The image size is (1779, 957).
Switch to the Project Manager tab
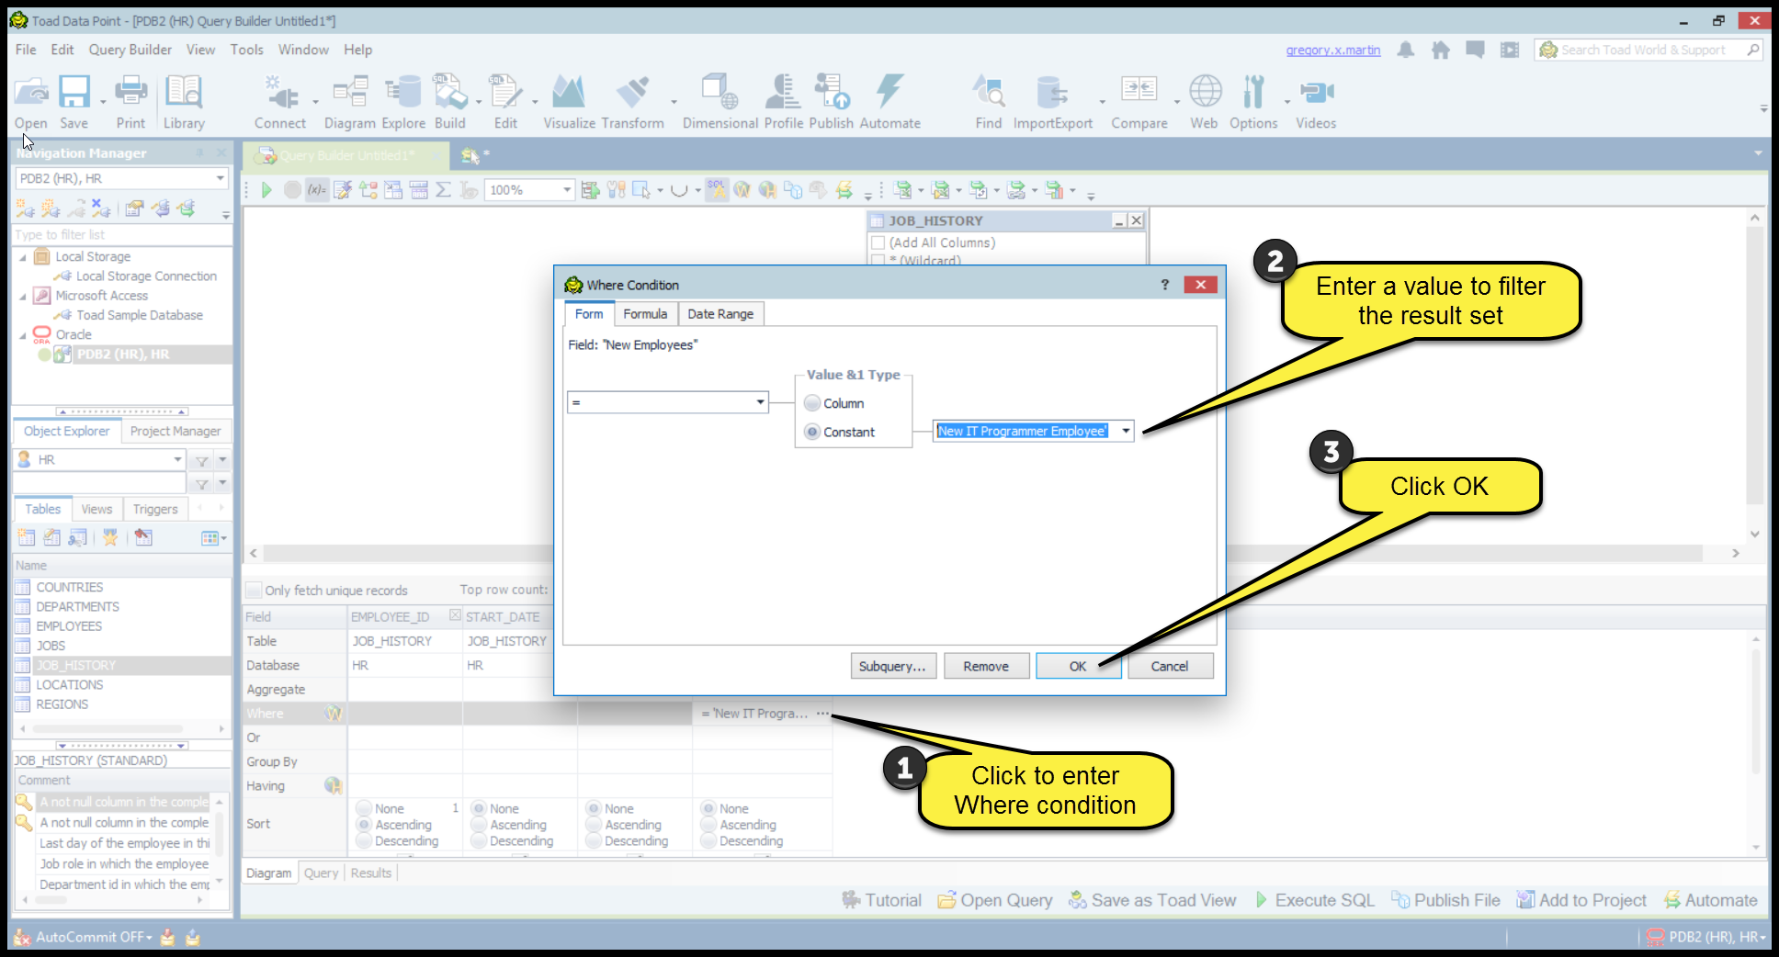176,431
